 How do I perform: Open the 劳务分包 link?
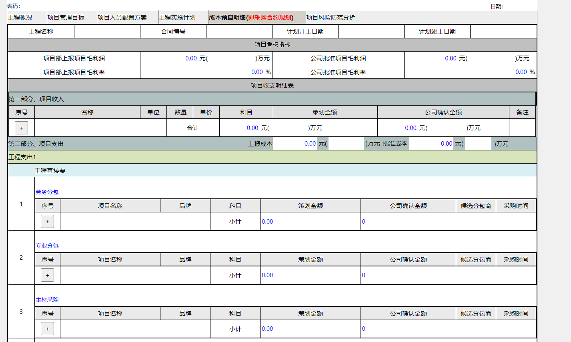coord(47,192)
